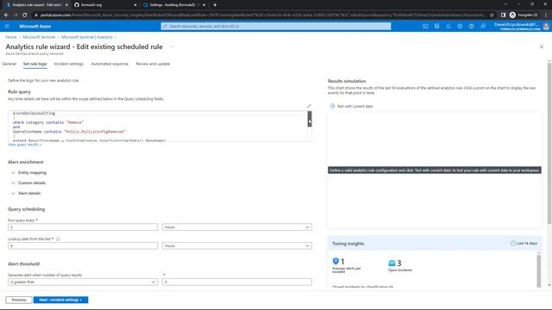The height and width of the screenshot is (310, 552).
Task: Go back in the browser
Action: pyautogui.click(x=6, y=15)
